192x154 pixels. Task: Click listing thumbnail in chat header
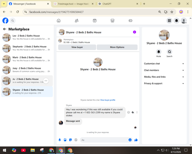(60, 41)
